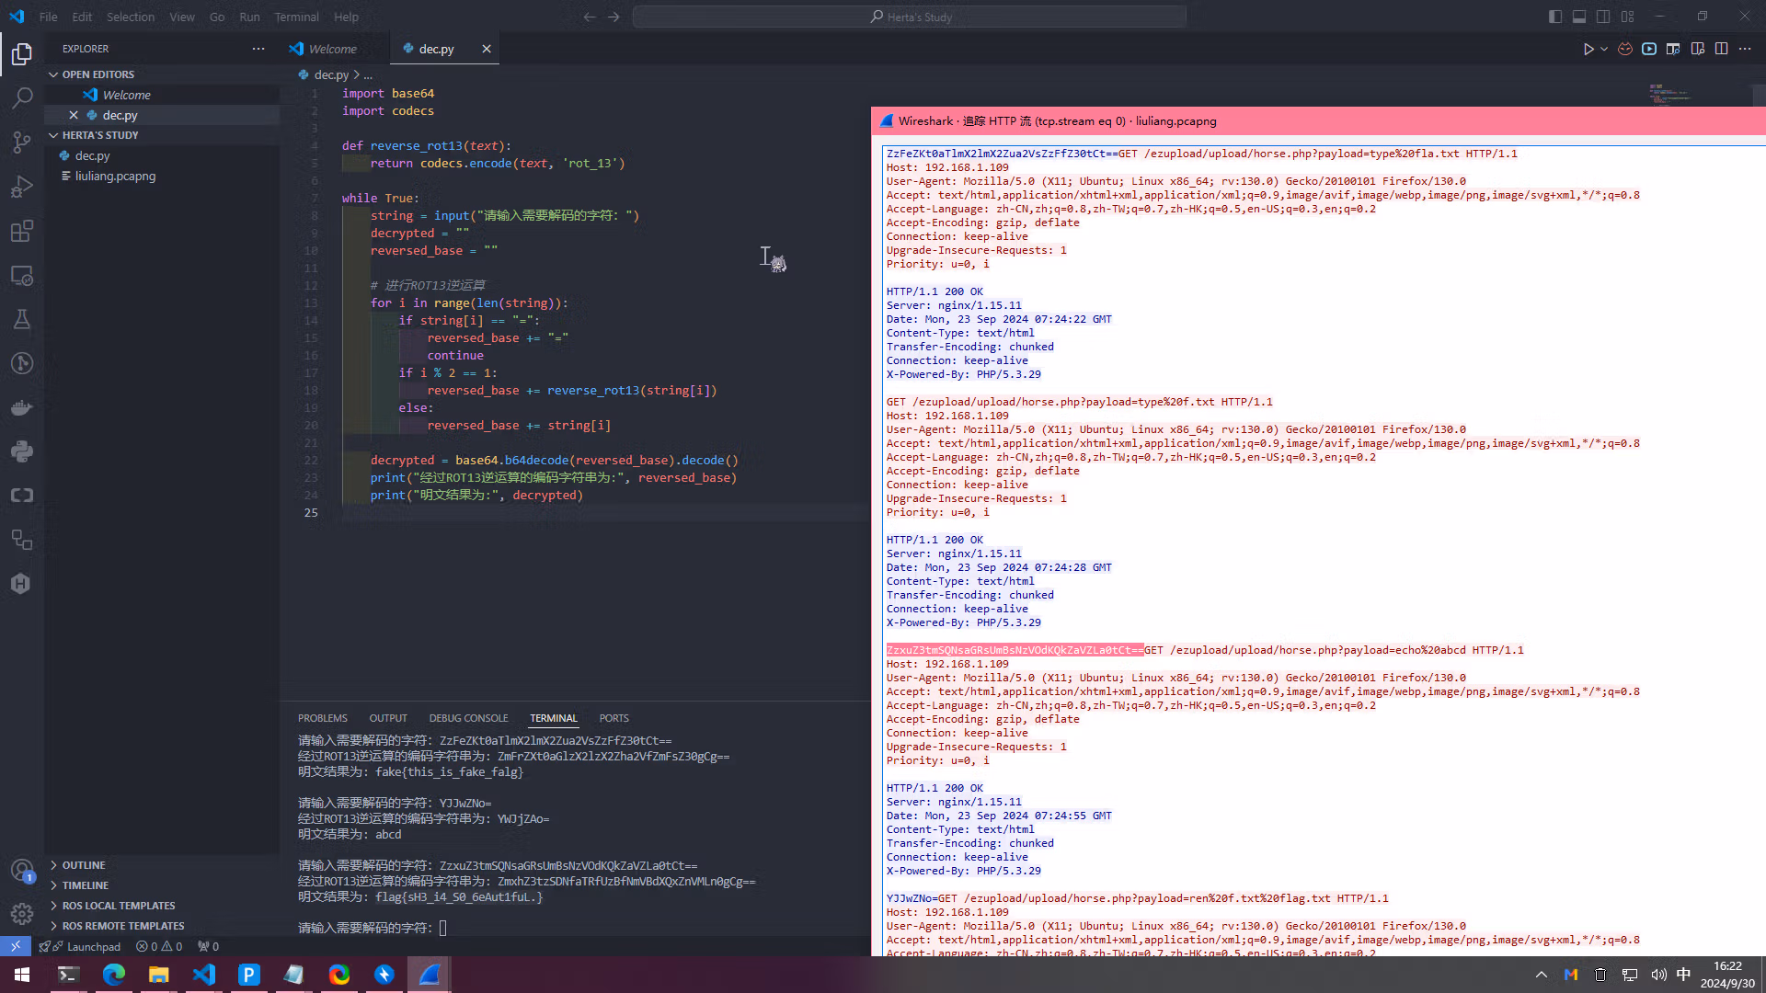Close dec.py in Open Editors list
This screenshot has width=1766, height=993.
tap(74, 115)
